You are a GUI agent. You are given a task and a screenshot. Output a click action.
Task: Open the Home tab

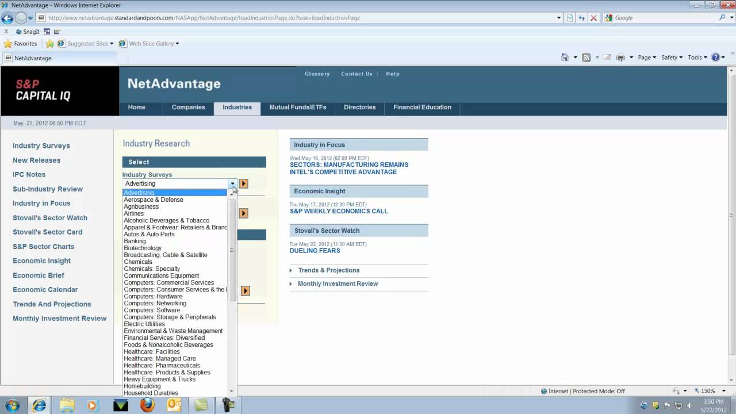pyautogui.click(x=136, y=108)
